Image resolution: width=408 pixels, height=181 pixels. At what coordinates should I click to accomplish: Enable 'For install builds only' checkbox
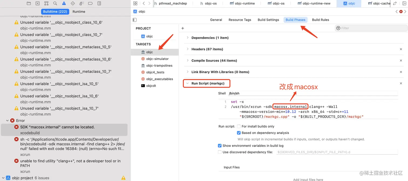(x=239, y=126)
